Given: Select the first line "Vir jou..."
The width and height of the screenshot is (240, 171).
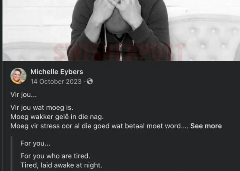Looking at the screenshot, I should click(x=24, y=95).
